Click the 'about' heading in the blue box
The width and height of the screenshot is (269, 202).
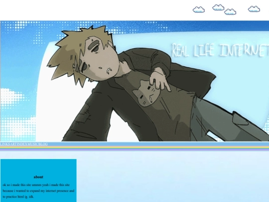pyautogui.click(x=38, y=177)
